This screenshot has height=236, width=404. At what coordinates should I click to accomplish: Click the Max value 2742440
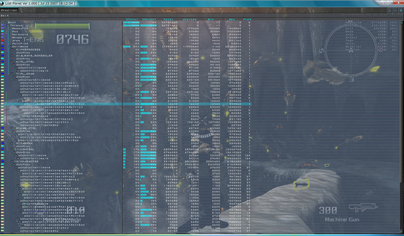(234, 167)
